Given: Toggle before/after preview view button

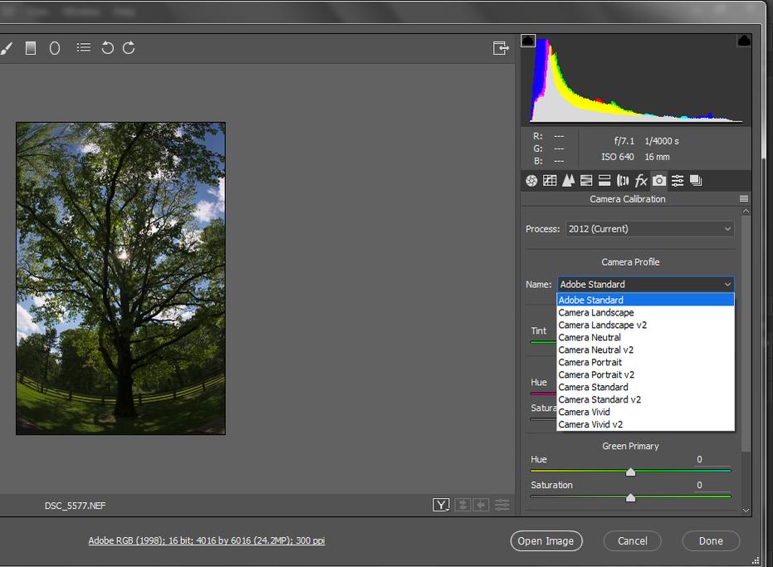Looking at the screenshot, I should [x=441, y=505].
